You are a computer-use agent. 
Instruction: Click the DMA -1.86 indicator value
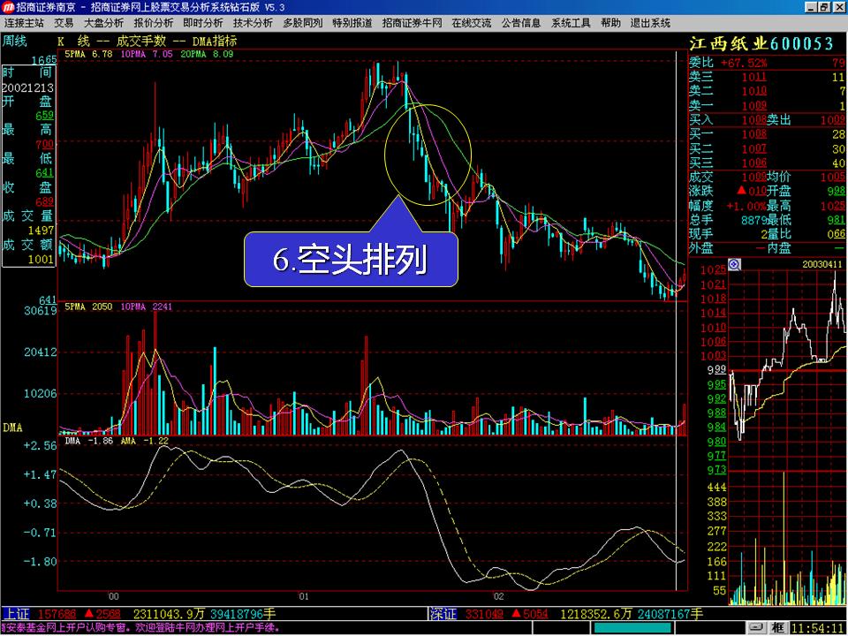point(88,441)
